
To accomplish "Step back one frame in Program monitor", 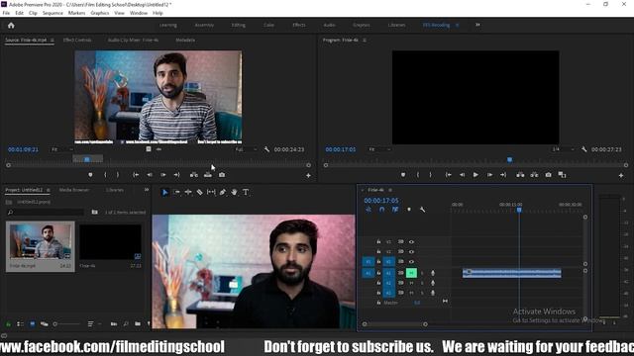I will click(x=462, y=175).
